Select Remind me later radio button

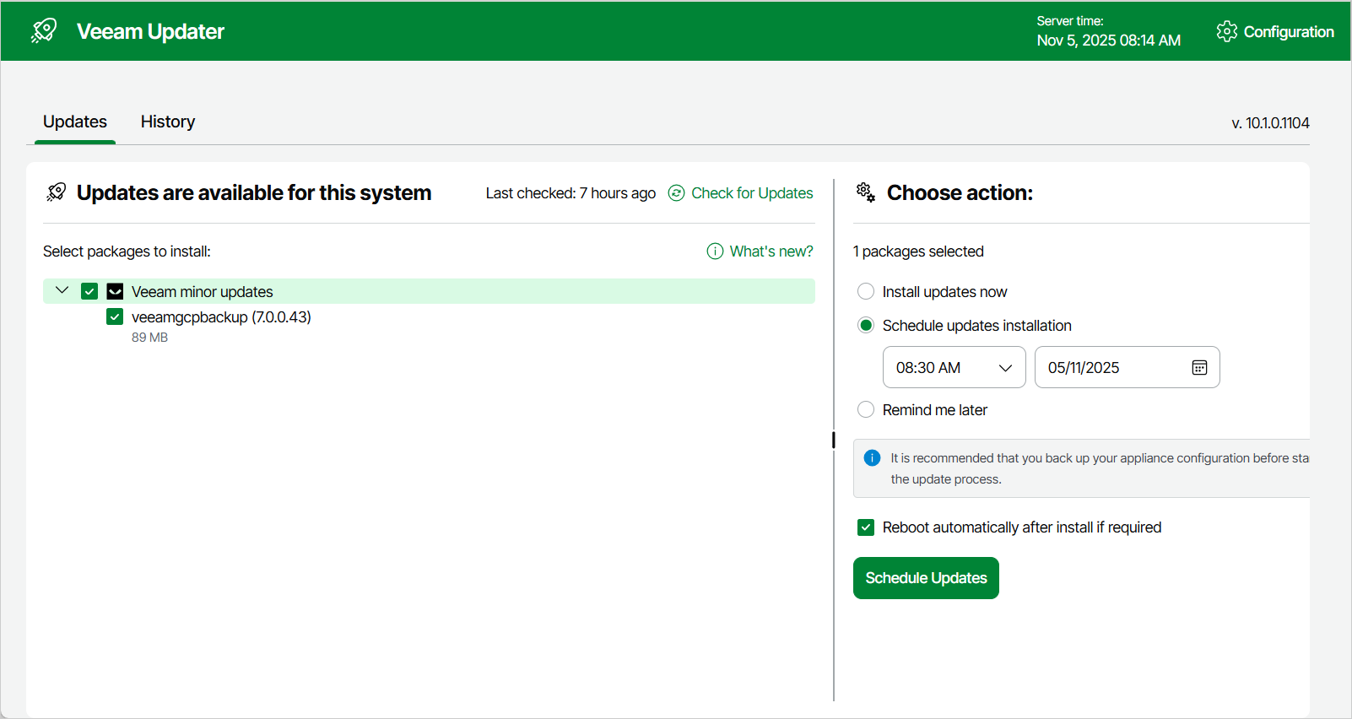click(866, 410)
